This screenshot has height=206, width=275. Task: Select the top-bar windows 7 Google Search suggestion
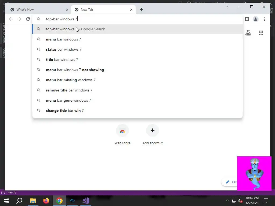click(138, 29)
